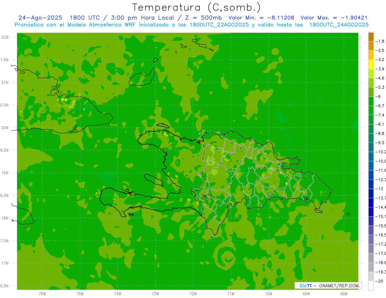Click the 19N latitude label

(x=5, y=173)
